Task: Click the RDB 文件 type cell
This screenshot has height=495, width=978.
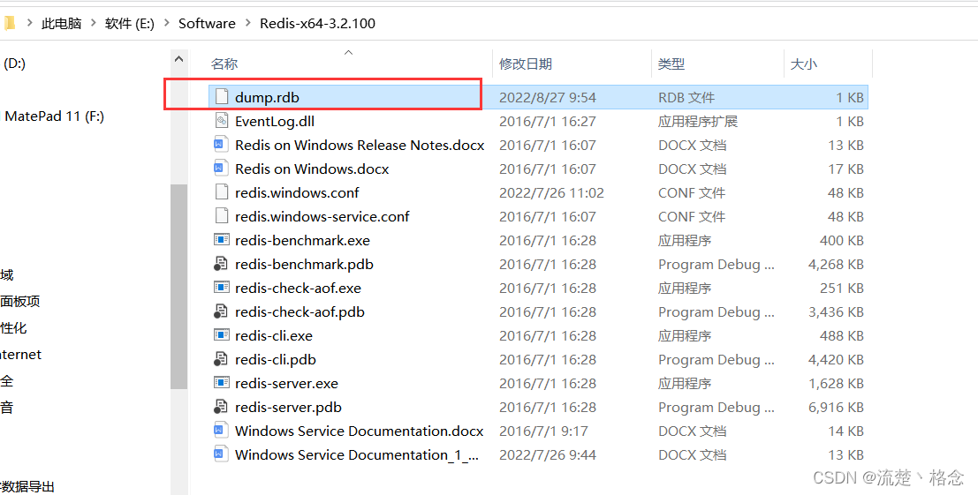Action: [x=686, y=97]
